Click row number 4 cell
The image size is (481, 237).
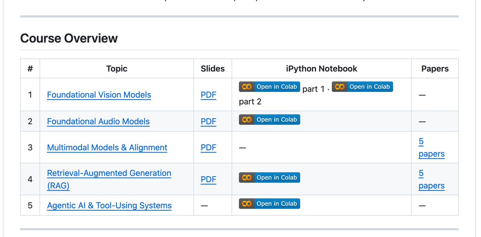(x=30, y=179)
